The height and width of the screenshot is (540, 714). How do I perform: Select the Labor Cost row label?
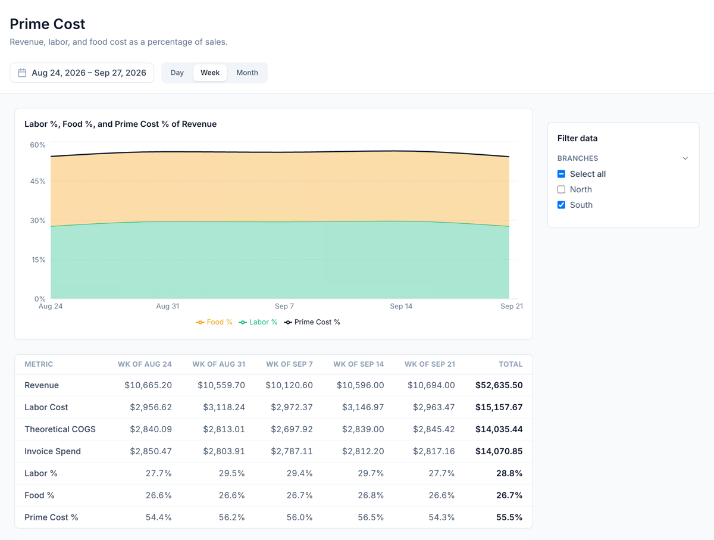pyautogui.click(x=46, y=407)
